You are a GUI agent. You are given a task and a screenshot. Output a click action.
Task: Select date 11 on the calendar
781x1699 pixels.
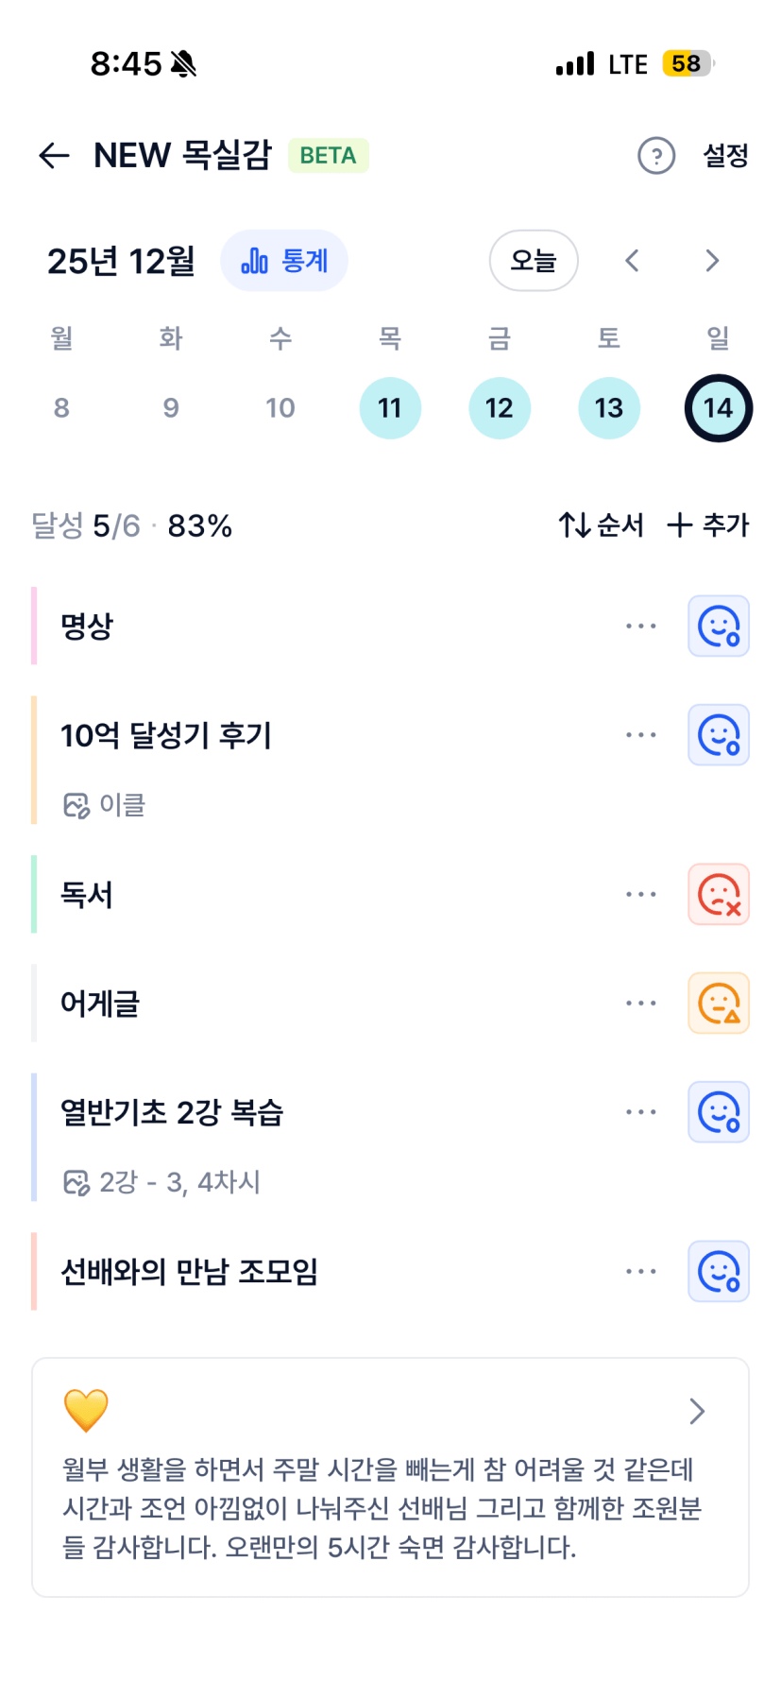pyautogui.click(x=390, y=408)
